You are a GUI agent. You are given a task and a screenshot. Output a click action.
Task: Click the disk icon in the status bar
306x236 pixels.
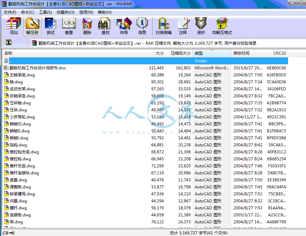click(5, 233)
